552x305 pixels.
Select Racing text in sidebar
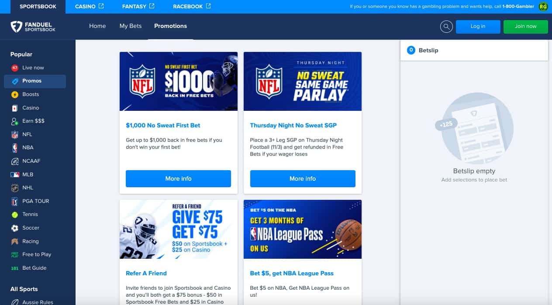(x=31, y=241)
